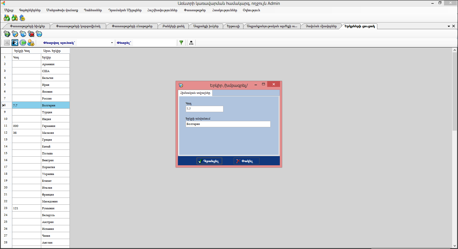458x249 pixels.
Task: Open the Գործընկերներ menu
Action: (x=30, y=10)
